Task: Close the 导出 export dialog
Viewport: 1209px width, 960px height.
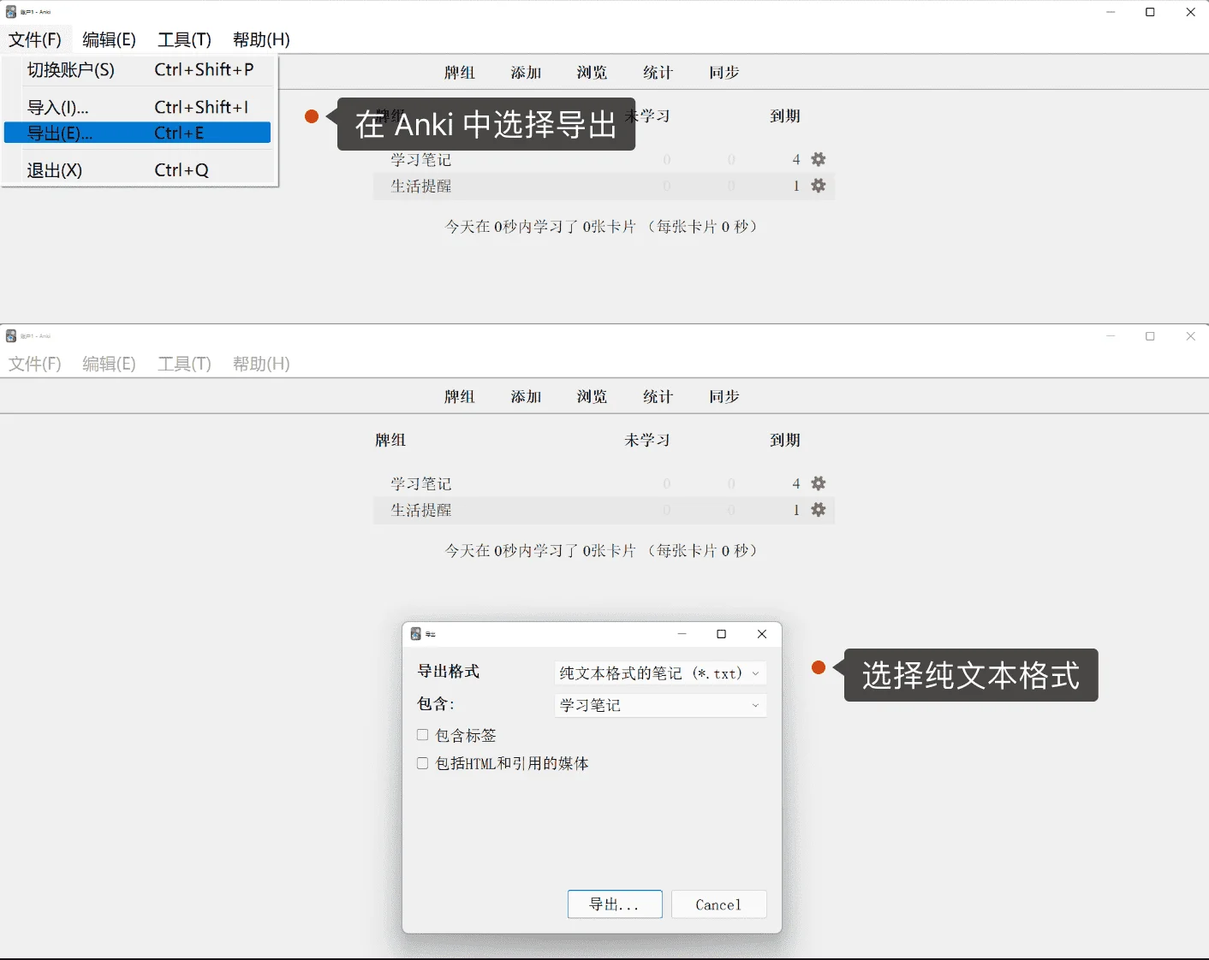Action: click(762, 634)
